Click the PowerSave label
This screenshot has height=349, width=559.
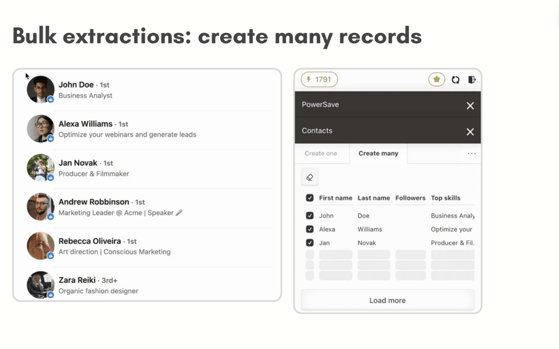(320, 105)
